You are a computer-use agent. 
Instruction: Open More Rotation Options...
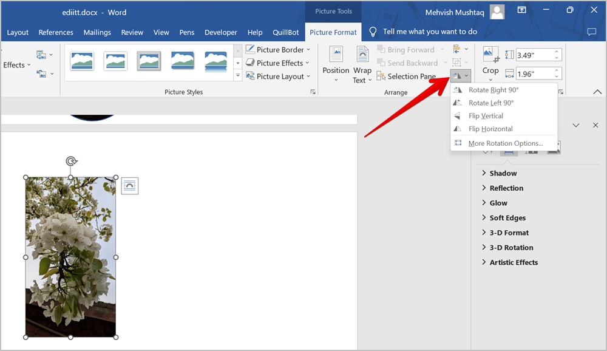(x=505, y=143)
